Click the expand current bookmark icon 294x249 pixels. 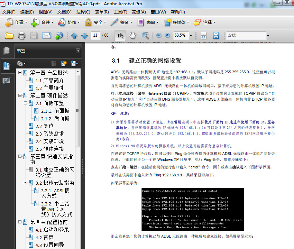(x=75, y=64)
